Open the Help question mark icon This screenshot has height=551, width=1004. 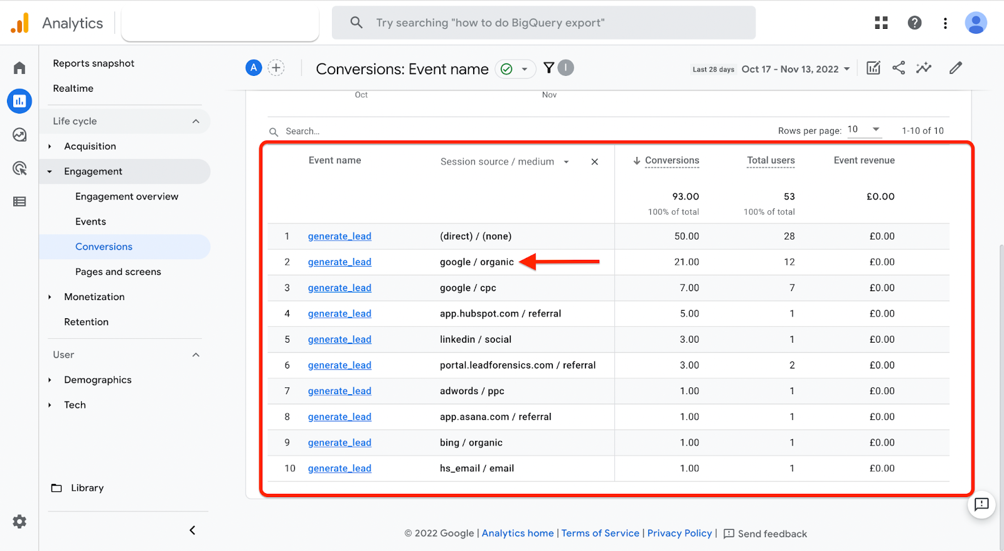point(915,23)
